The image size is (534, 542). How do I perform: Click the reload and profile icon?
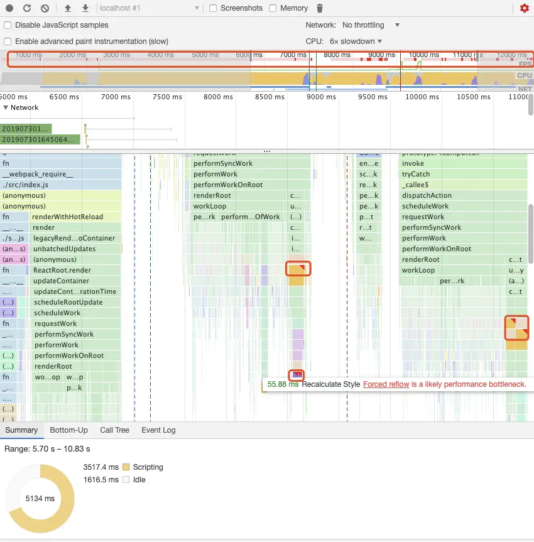click(27, 8)
